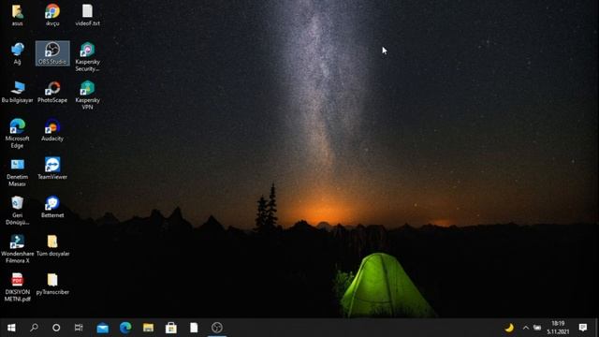This screenshot has height=337, width=599.
Task: Open the Bu bilgisayar icon
Action: (17, 92)
